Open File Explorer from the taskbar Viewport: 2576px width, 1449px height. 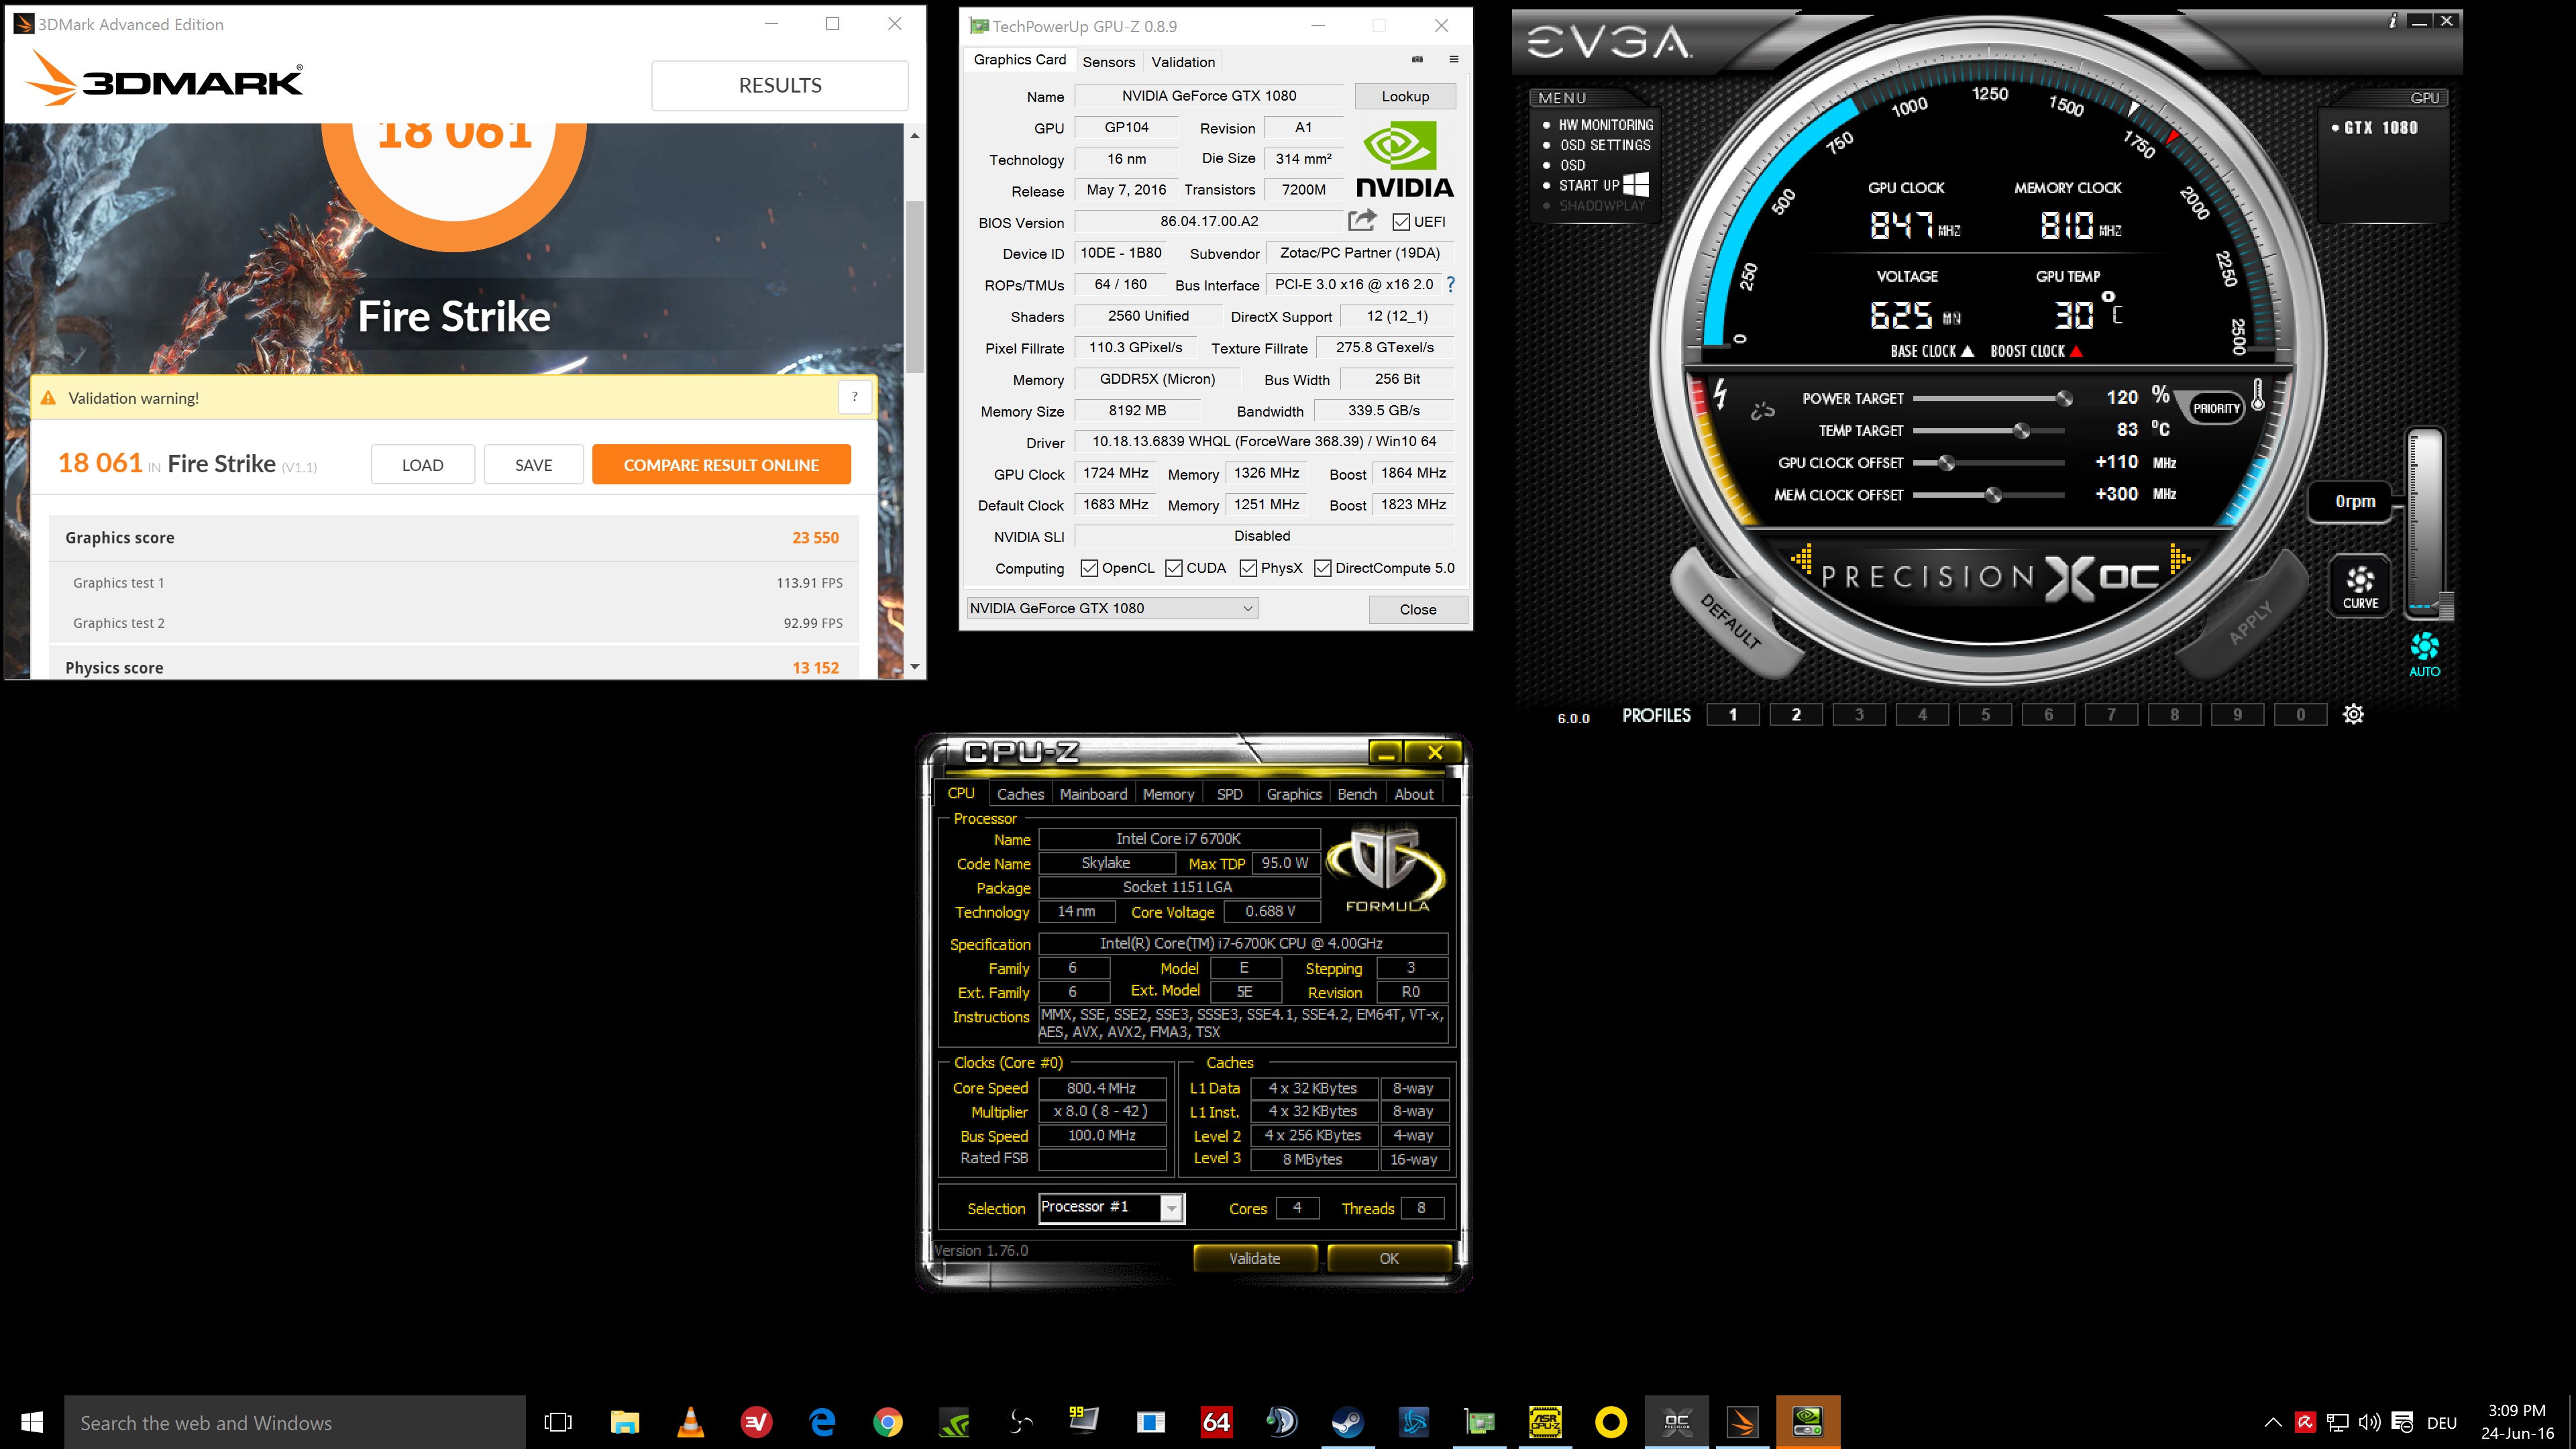(x=625, y=1422)
